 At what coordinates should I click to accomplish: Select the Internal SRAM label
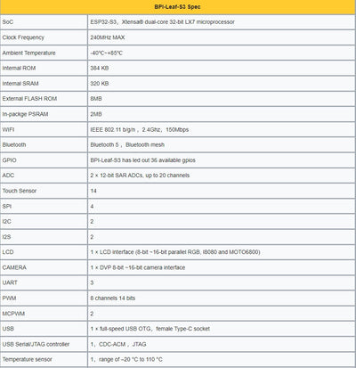coord(44,84)
